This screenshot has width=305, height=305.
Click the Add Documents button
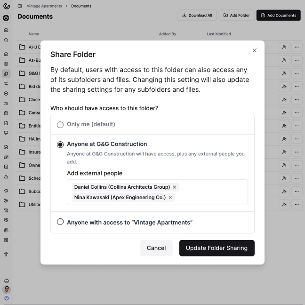click(x=278, y=16)
